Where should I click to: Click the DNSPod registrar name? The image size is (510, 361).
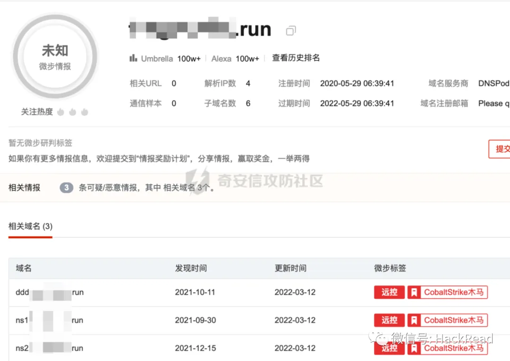[493, 84]
